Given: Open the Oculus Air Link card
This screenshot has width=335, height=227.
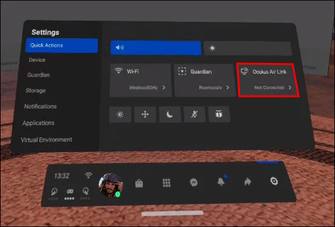Looking at the screenshot, I should (268, 81).
